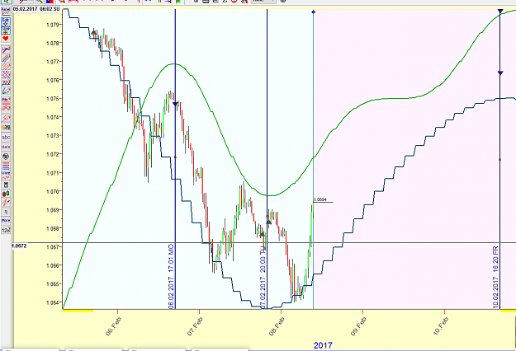Click the 08.Feb date axis label
516x351 pixels.
coord(277,326)
